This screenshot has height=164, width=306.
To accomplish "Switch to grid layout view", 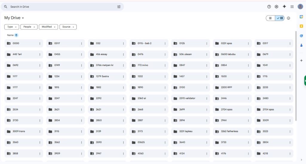I will point(280,18).
